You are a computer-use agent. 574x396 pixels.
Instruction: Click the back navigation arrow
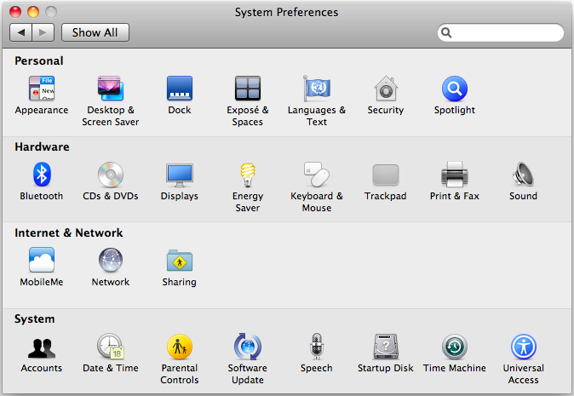(x=21, y=32)
